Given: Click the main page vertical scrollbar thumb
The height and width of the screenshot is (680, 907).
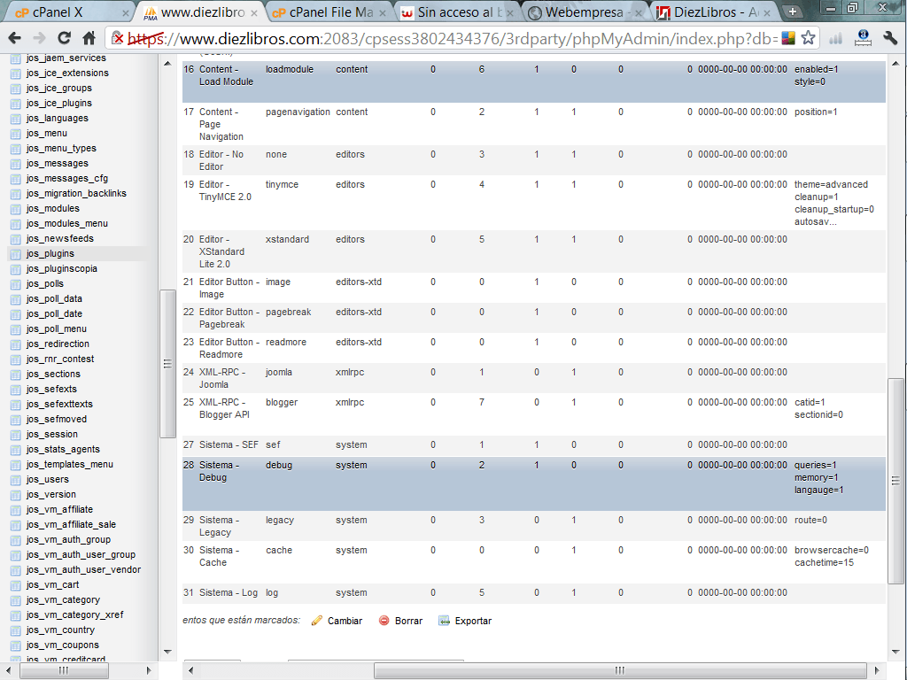Looking at the screenshot, I should pyautogui.click(x=895, y=481).
